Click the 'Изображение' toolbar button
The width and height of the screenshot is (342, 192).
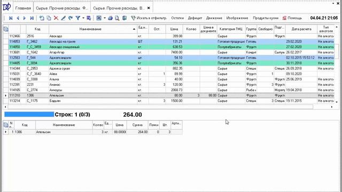pos(237,18)
